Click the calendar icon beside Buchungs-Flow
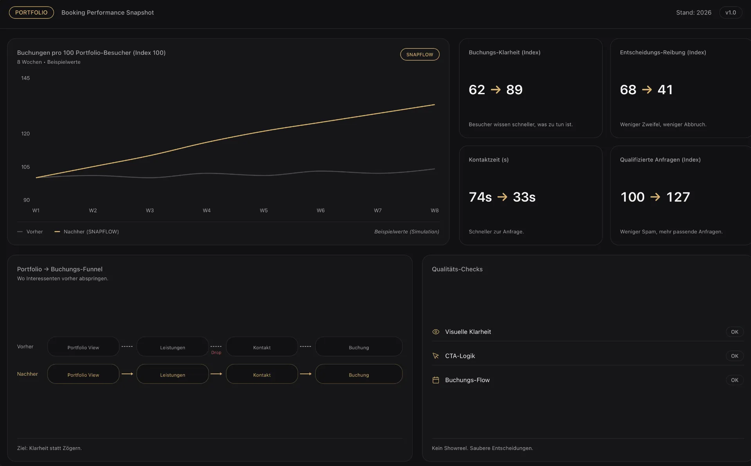Screen dimensions: 751x466 [436, 380]
